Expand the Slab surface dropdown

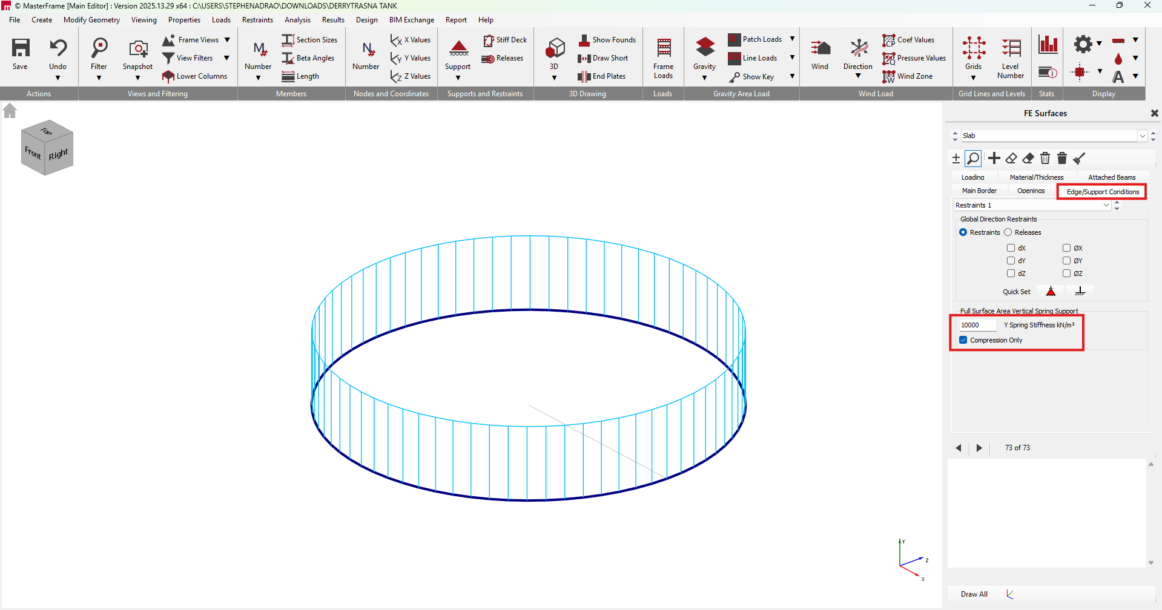1142,136
